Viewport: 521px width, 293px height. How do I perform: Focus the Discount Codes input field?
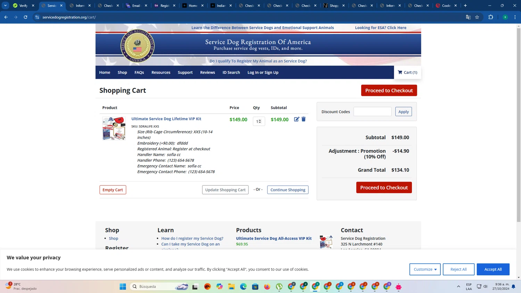(x=372, y=111)
